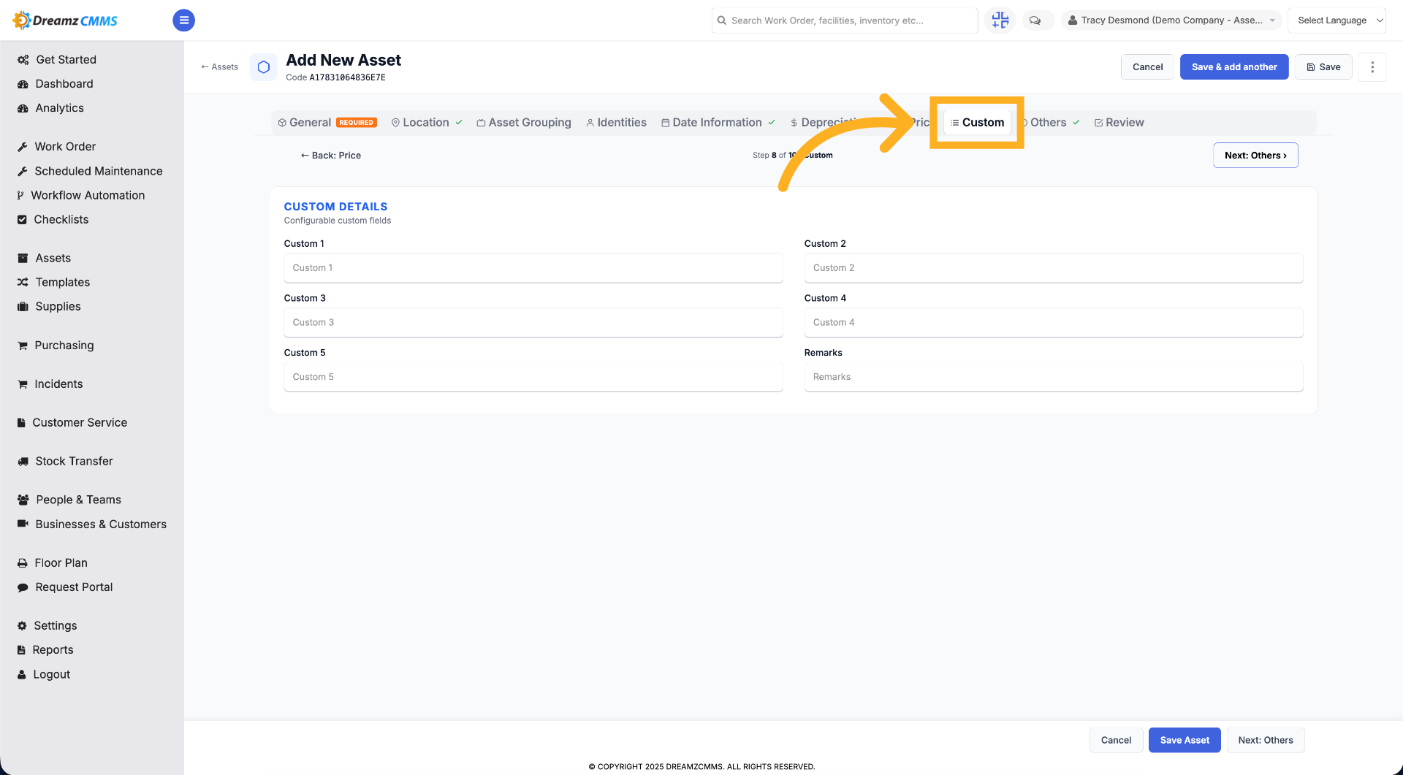Open Assets in sidebar
This screenshot has height=775, width=1403.
click(x=44, y=258)
